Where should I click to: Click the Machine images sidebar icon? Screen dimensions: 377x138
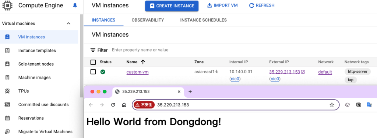click(7, 78)
